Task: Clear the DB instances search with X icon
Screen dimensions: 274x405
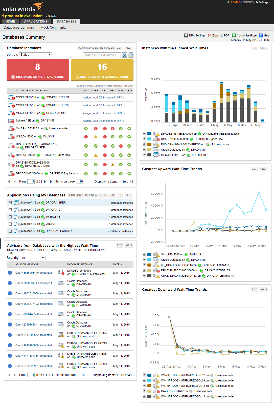Action: pyautogui.click(x=124, y=55)
